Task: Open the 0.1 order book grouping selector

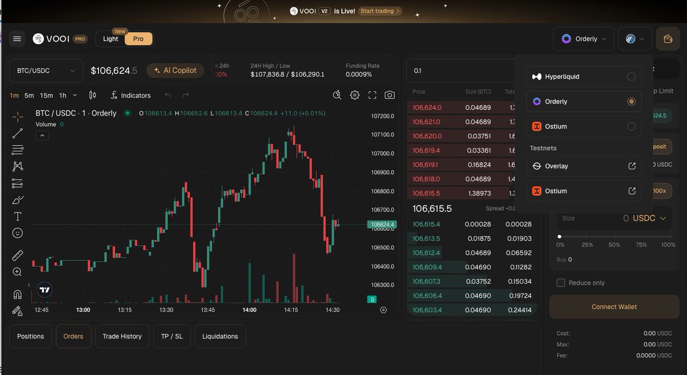Action: [460, 71]
